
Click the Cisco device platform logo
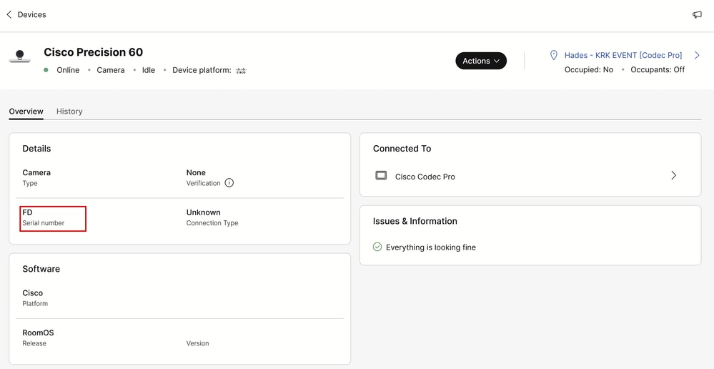pos(241,71)
